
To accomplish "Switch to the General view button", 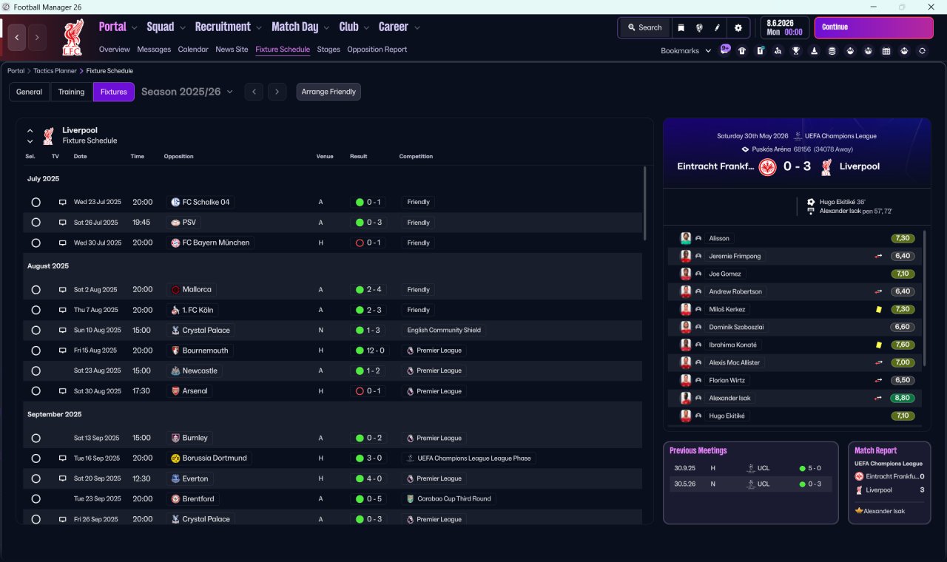I will coord(30,92).
